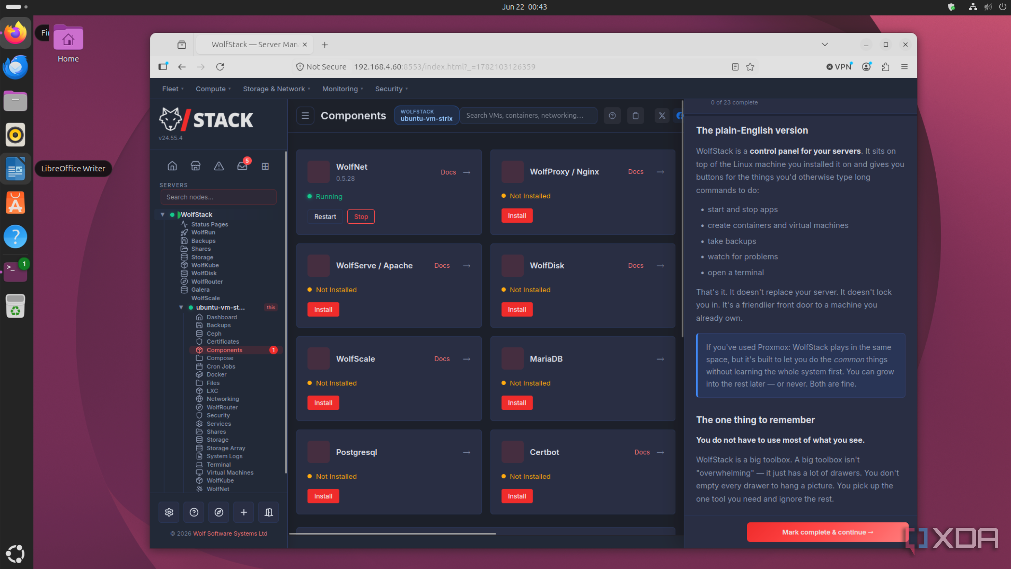The width and height of the screenshot is (1011, 569).
Task: Restart the WolfNet component
Action: point(325,216)
